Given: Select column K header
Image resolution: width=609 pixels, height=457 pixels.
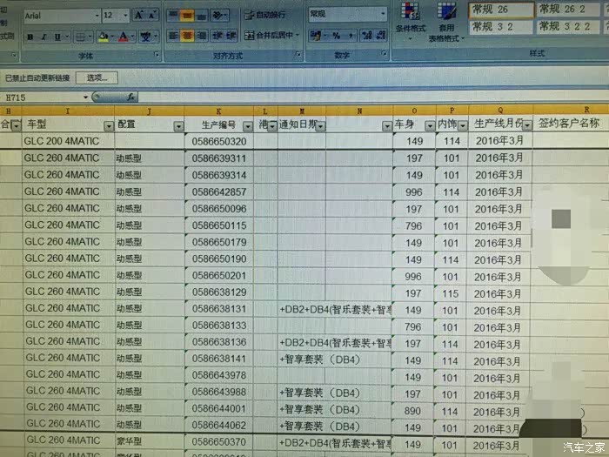Looking at the screenshot, I should coord(218,111).
